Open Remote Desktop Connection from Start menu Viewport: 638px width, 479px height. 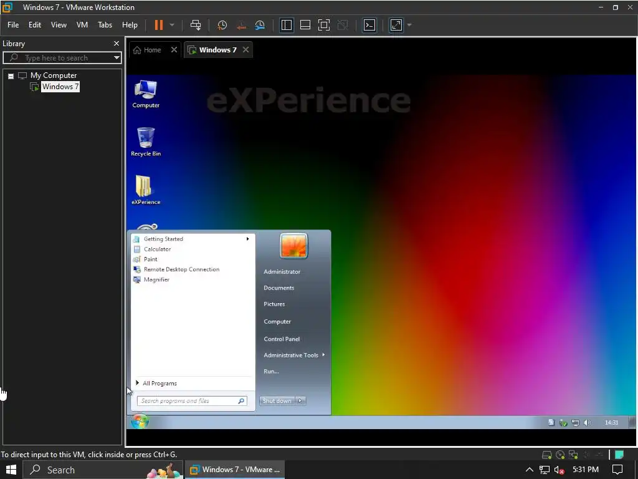click(181, 269)
